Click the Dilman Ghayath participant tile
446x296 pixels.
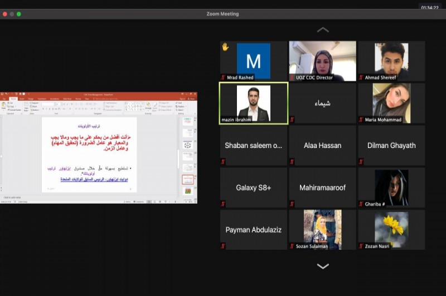point(391,145)
